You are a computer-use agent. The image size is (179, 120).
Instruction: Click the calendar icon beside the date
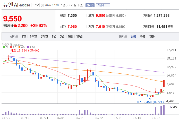click(42, 5)
